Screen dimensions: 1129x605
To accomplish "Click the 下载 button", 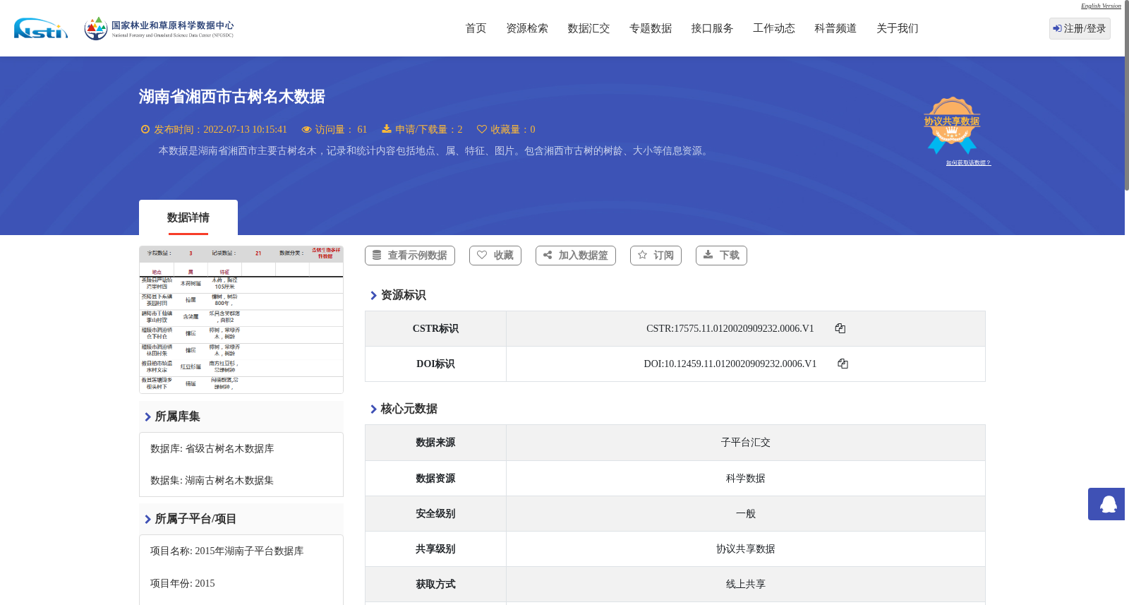I will [721, 256].
